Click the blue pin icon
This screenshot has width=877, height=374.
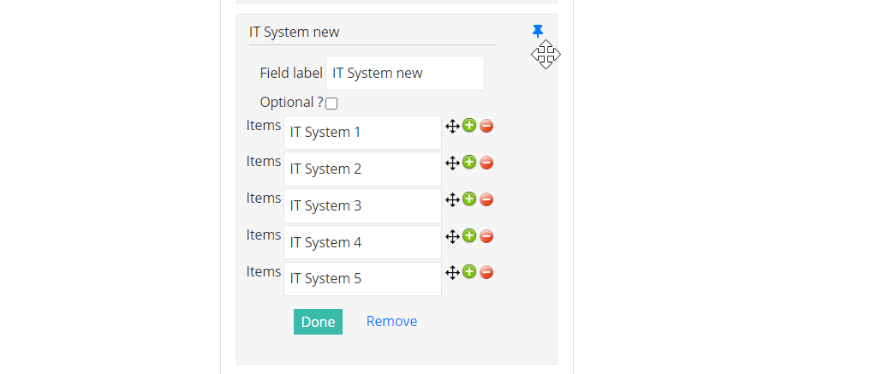[538, 32]
